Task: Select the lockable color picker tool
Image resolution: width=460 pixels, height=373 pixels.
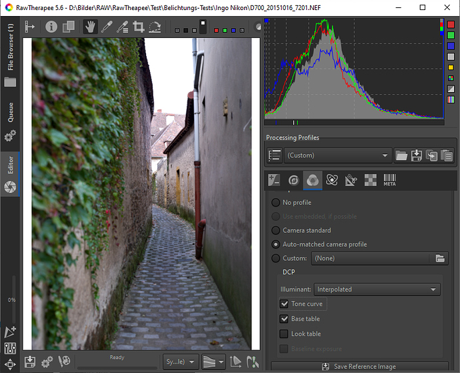Action: click(x=123, y=27)
